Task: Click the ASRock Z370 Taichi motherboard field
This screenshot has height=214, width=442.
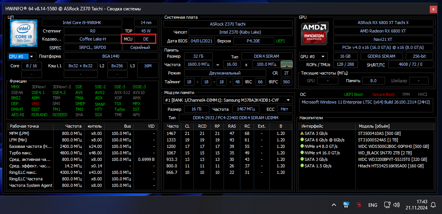Action: pyautogui.click(x=228, y=24)
